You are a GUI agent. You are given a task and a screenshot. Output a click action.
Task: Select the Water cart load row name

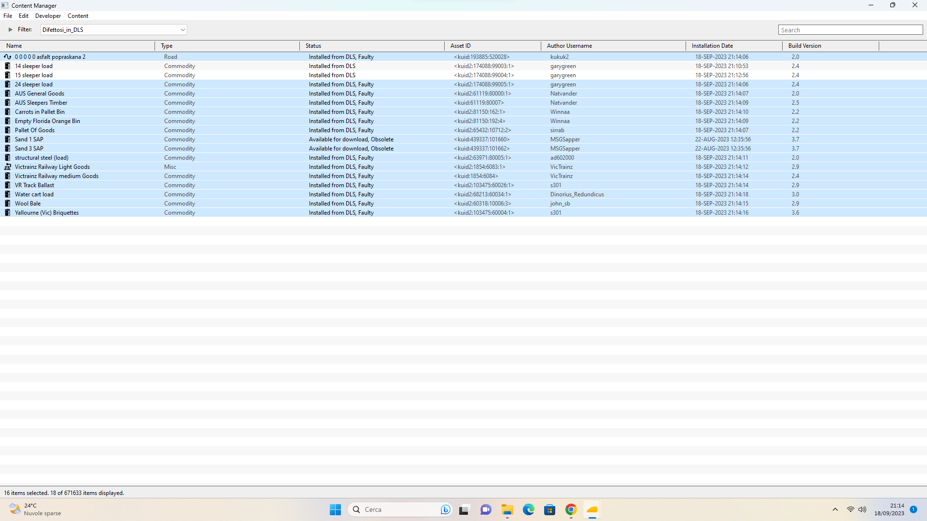point(34,194)
